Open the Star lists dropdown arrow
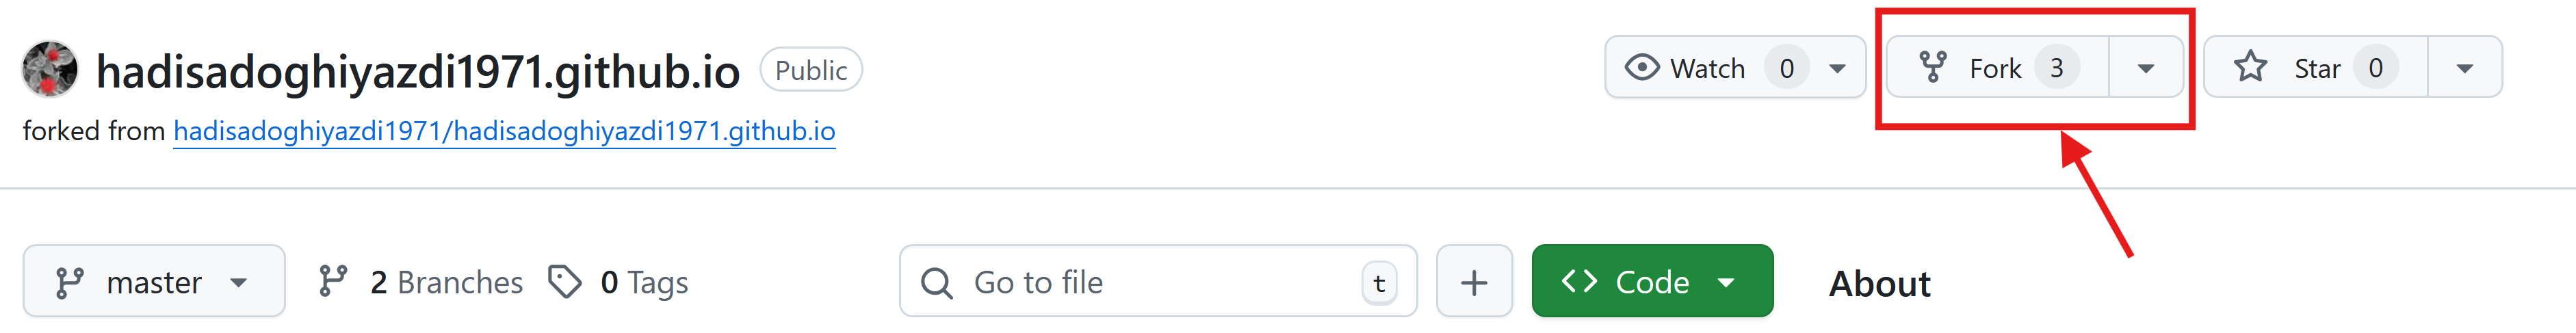Viewport: 2576px width, 333px height. 2464,68
